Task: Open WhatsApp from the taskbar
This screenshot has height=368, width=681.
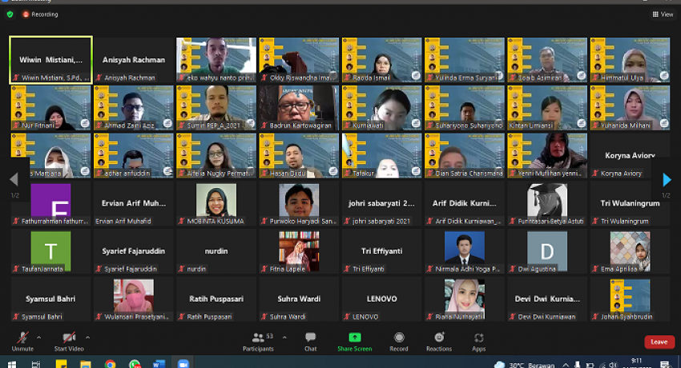Action: coord(135,365)
